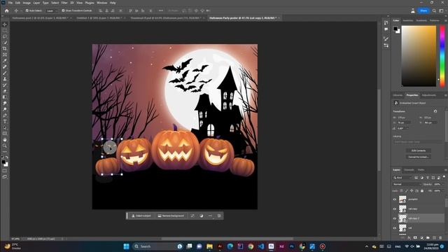The height and width of the screenshot is (252, 448).
Task: Open the Filter menu
Action: (x=64, y=3)
